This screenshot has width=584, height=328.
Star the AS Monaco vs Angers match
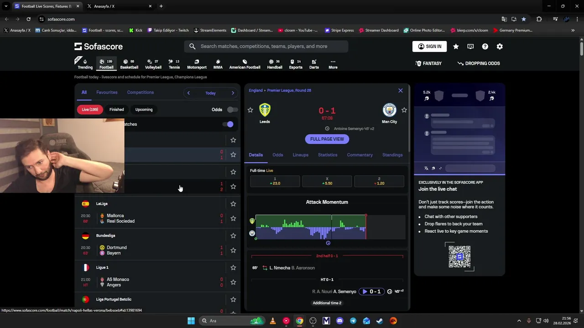[233, 282]
